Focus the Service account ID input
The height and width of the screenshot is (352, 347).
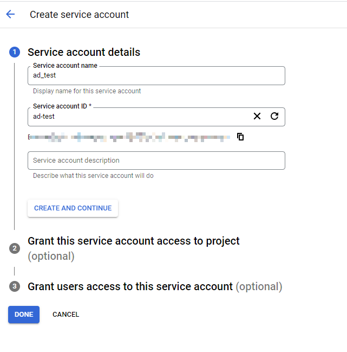[139, 117]
